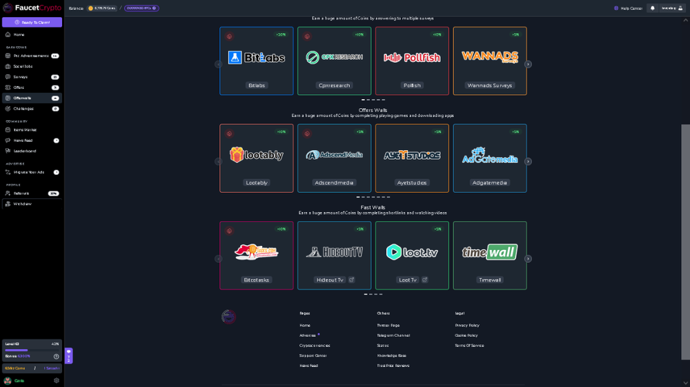Advance Fast Walls carousel with right arrow

[x=528, y=259]
